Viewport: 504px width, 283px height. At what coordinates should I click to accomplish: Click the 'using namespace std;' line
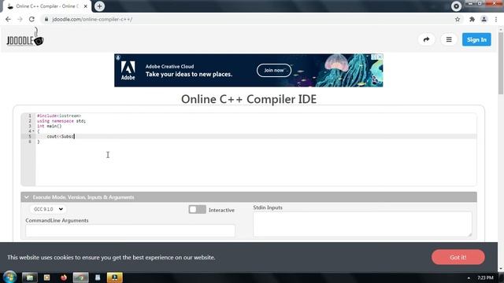tap(61, 121)
